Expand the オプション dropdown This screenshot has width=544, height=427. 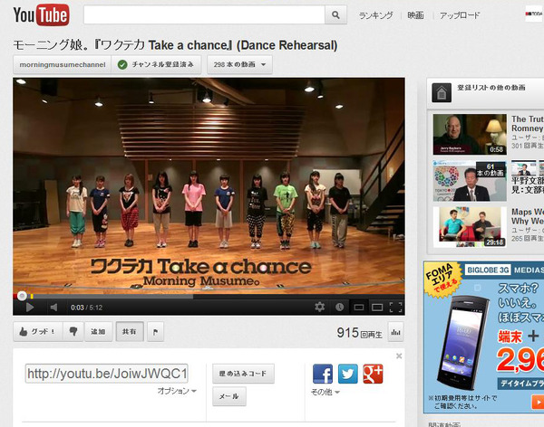pos(177,391)
